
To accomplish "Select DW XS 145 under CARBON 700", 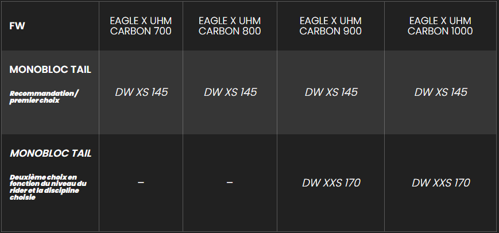I will (141, 92).
